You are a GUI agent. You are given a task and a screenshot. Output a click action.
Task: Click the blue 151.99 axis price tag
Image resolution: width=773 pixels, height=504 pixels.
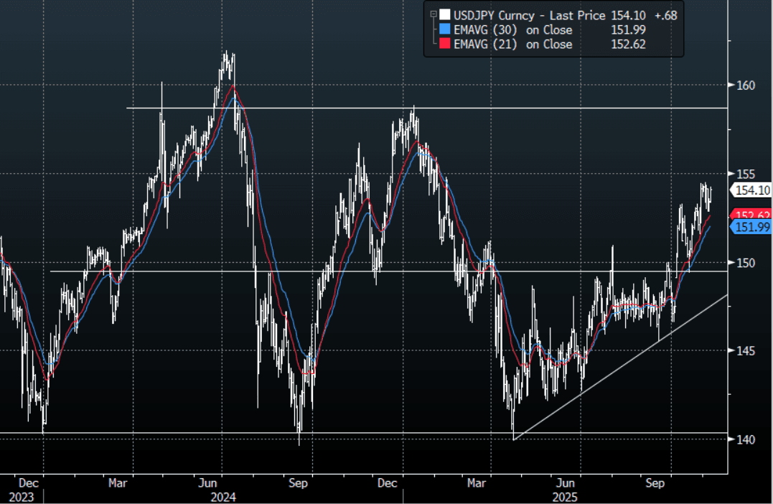tap(751, 227)
